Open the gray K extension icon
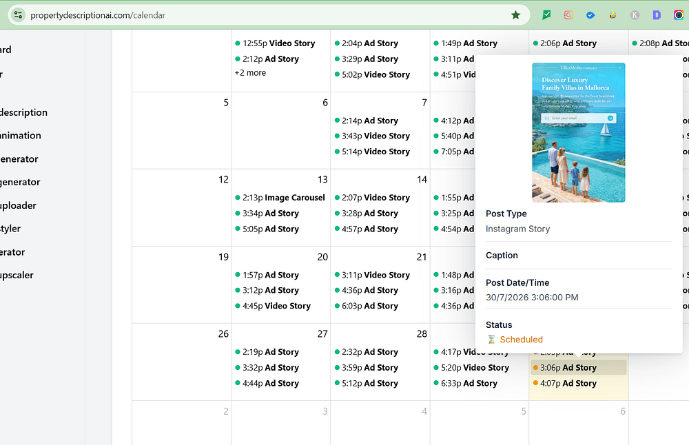689x445 pixels. pos(635,15)
